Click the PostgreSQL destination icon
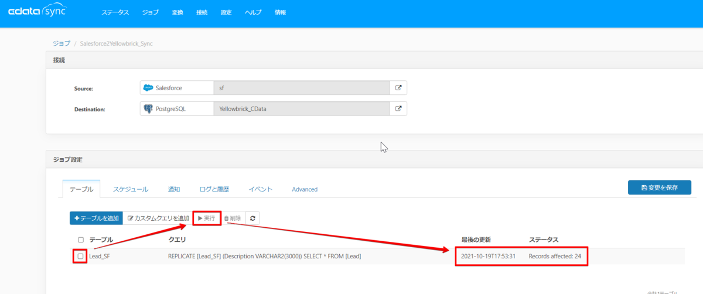This screenshot has width=703, height=294. coord(149,108)
